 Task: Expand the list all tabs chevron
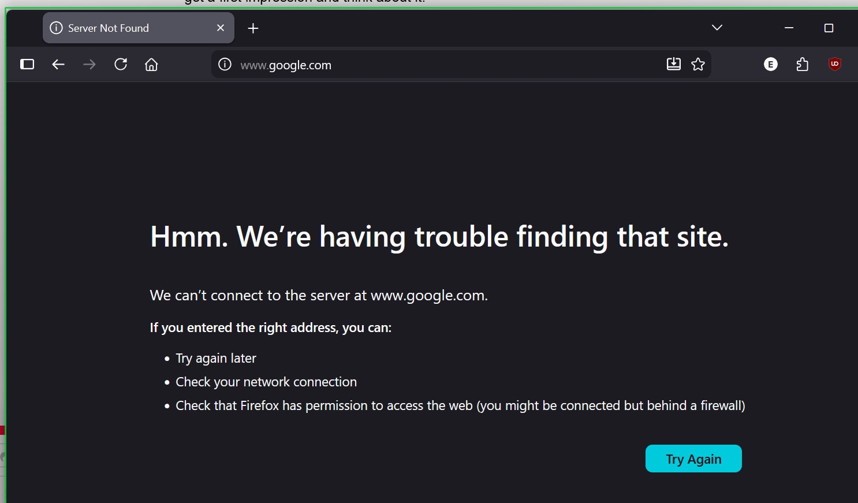[x=717, y=28]
